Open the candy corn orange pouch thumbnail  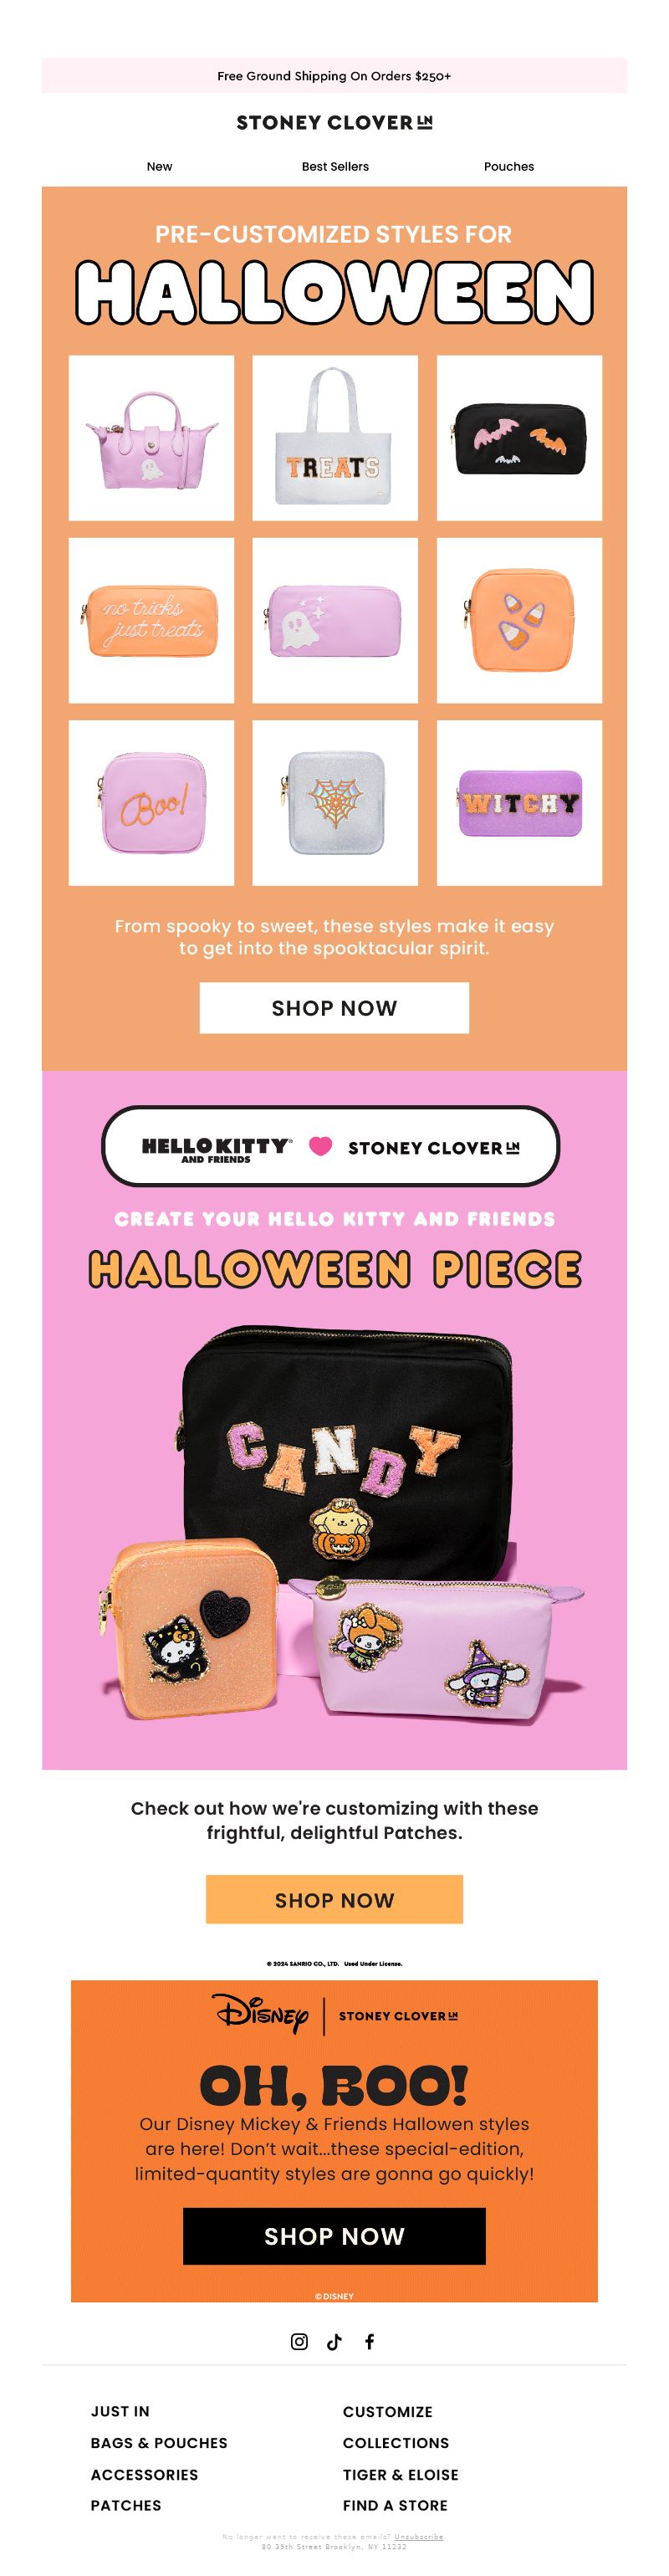(519, 620)
